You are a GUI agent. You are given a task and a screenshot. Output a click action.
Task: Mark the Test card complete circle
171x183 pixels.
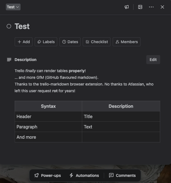[9, 26]
